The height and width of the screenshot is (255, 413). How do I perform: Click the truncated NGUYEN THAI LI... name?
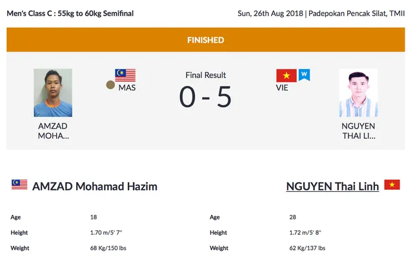[x=359, y=131]
